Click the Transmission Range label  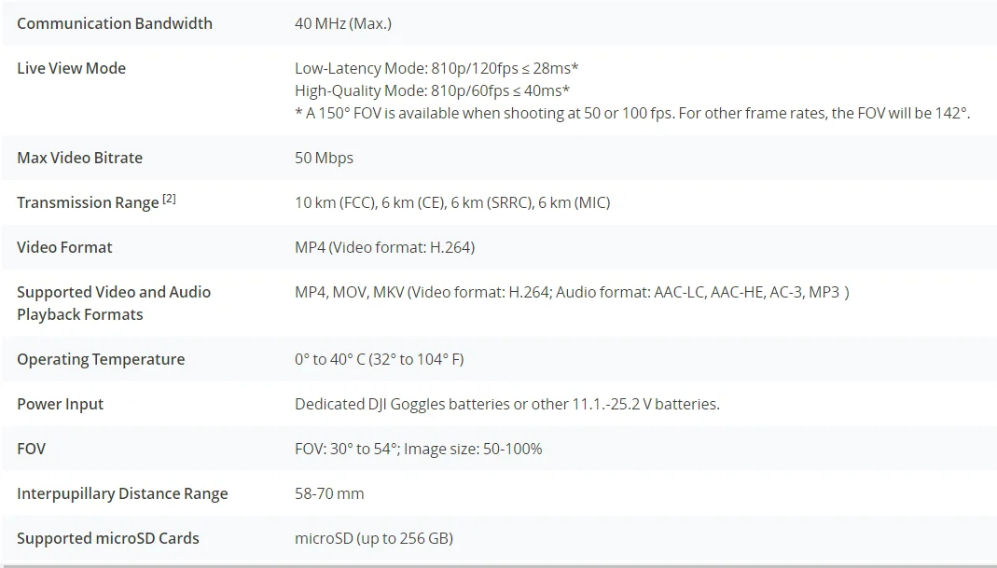click(88, 202)
